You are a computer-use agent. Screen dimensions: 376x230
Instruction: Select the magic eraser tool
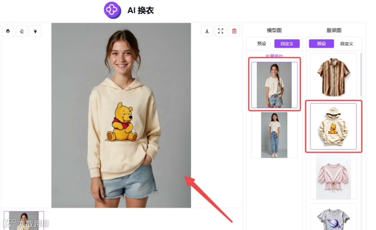coord(22,31)
